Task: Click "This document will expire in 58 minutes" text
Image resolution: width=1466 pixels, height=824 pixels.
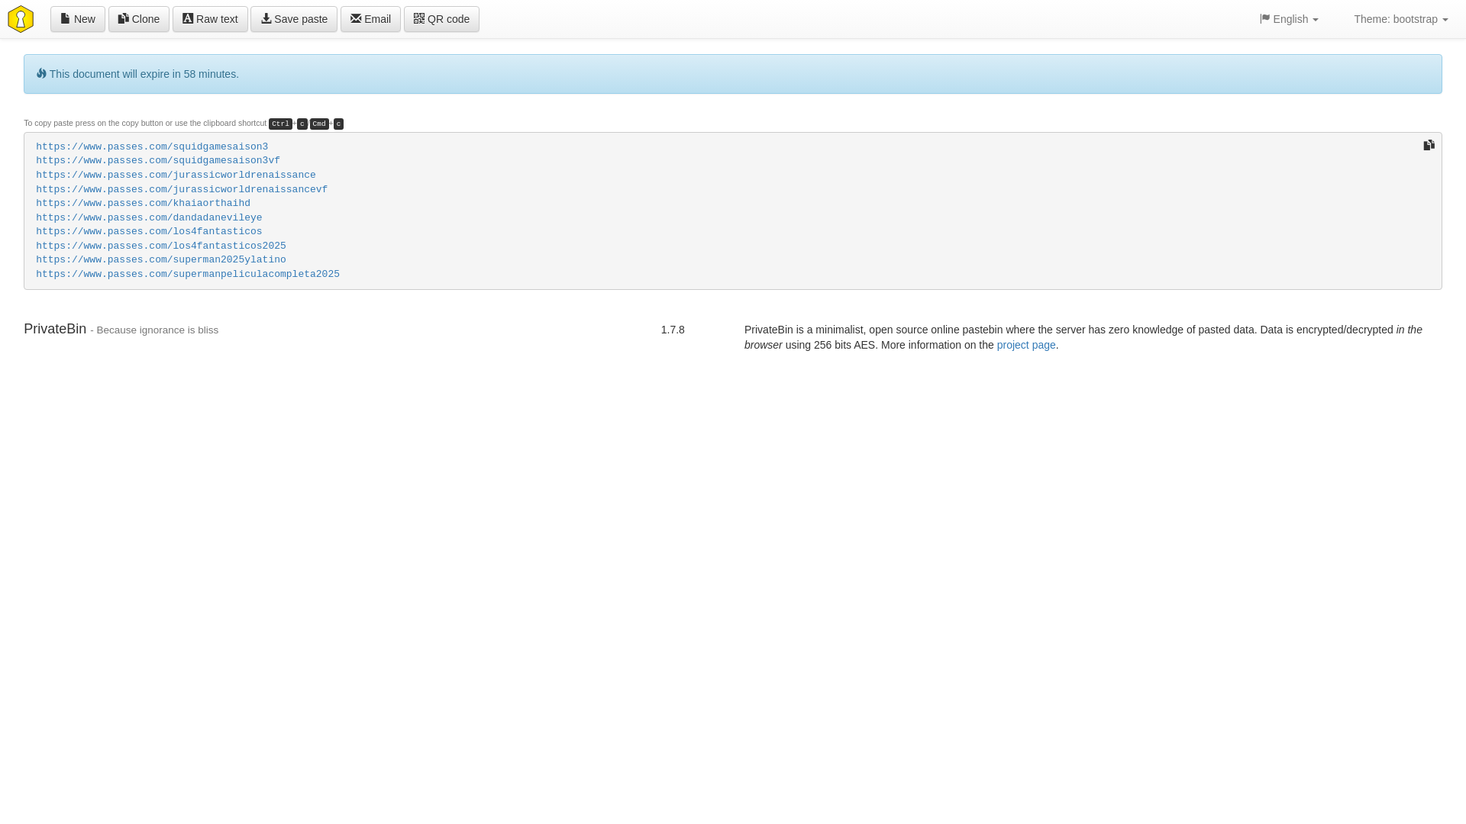Action: coord(144,74)
